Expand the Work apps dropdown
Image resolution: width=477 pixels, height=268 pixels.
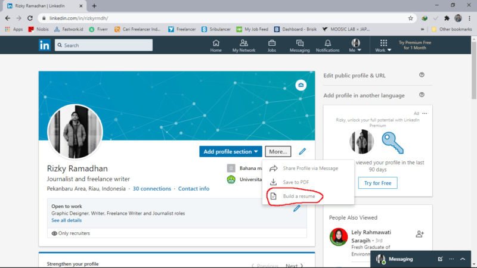coord(383,46)
